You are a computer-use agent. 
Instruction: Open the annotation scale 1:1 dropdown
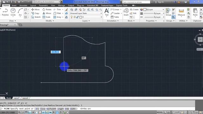(x=176, y=112)
